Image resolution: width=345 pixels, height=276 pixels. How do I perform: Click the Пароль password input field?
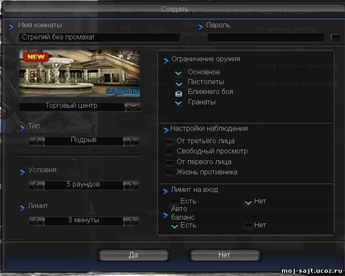(x=266, y=38)
